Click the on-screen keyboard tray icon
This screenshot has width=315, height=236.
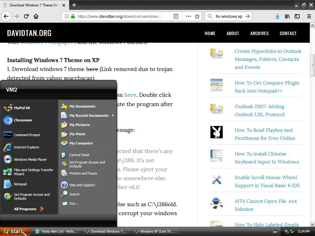275,232
